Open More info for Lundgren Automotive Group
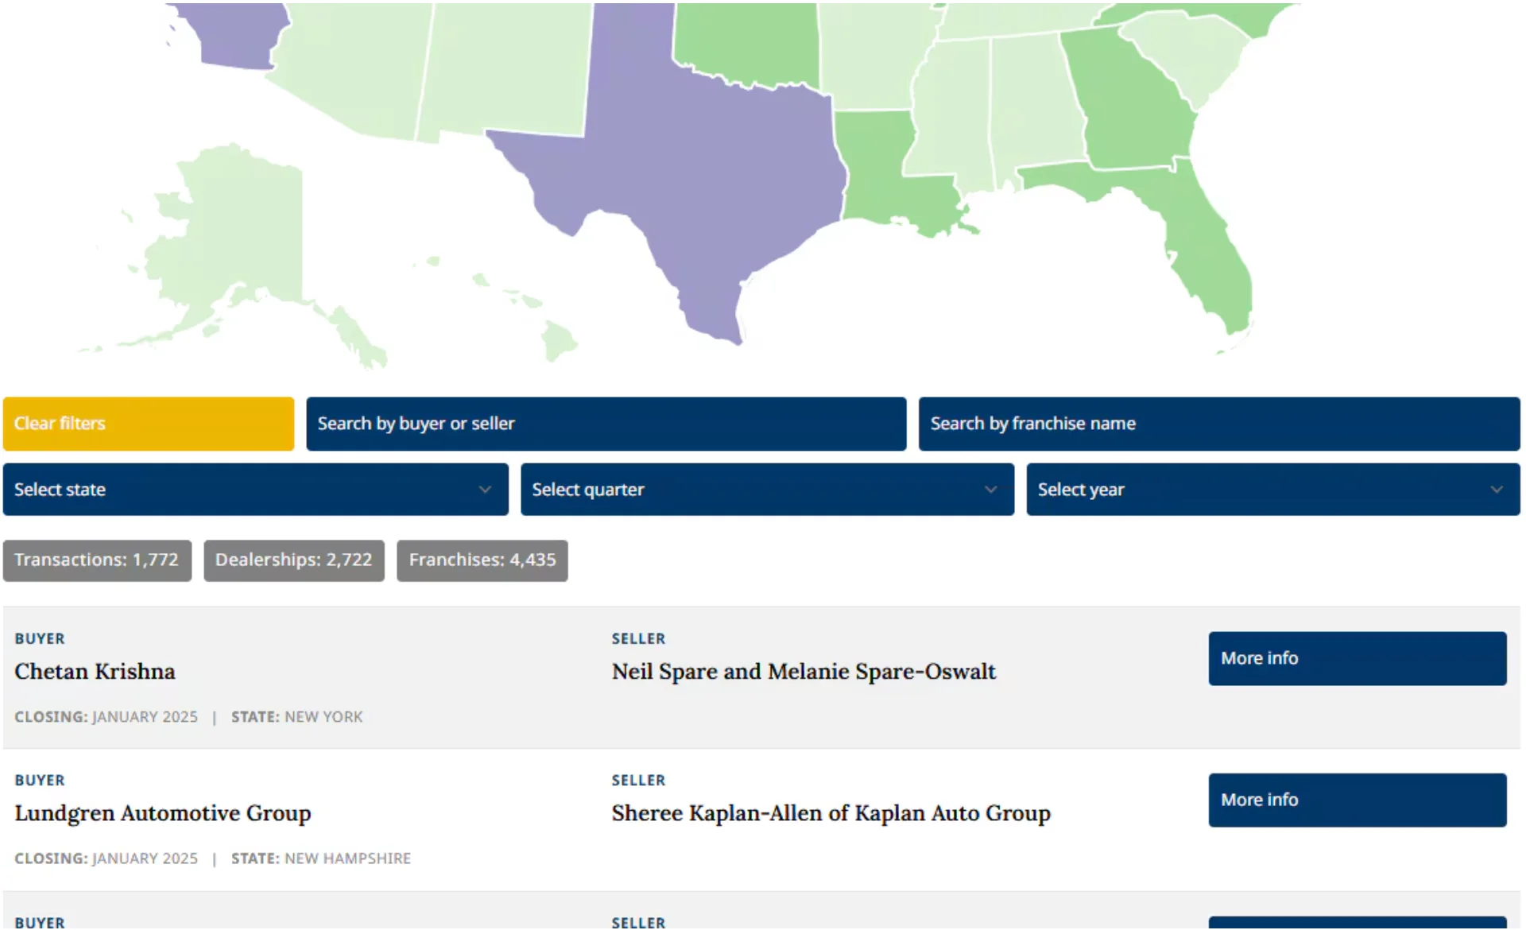The height and width of the screenshot is (930, 1526). click(x=1357, y=800)
